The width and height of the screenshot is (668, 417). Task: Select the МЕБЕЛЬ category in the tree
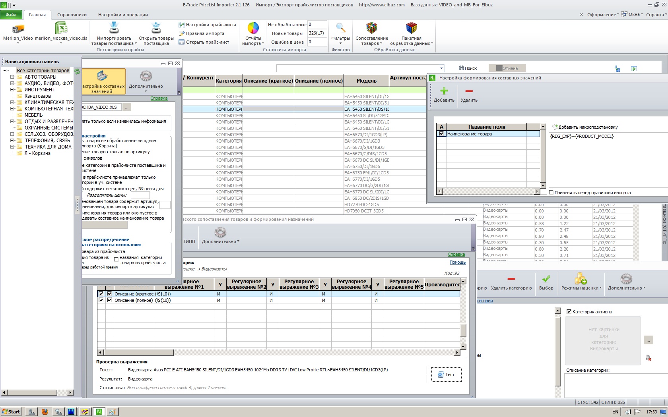click(33, 115)
